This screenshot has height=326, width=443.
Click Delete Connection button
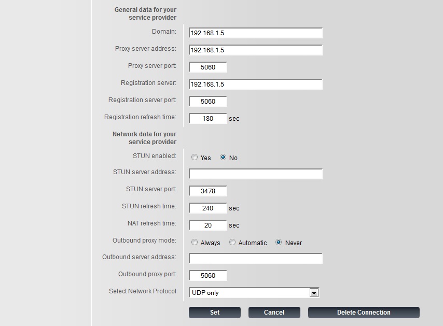pos(363,313)
